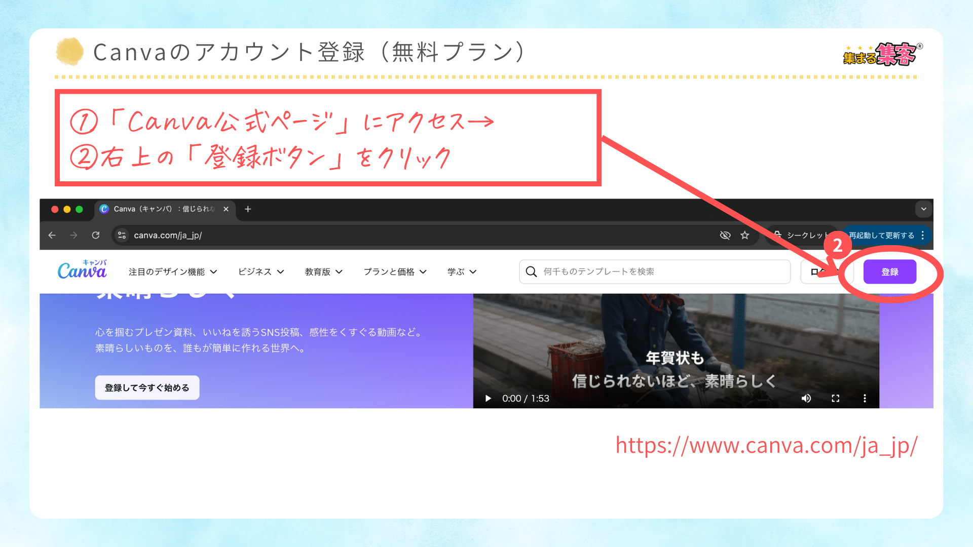This screenshot has width=973, height=547.
Task: Click the address bar URL canva.com/ja_jp/
Action: (168, 235)
